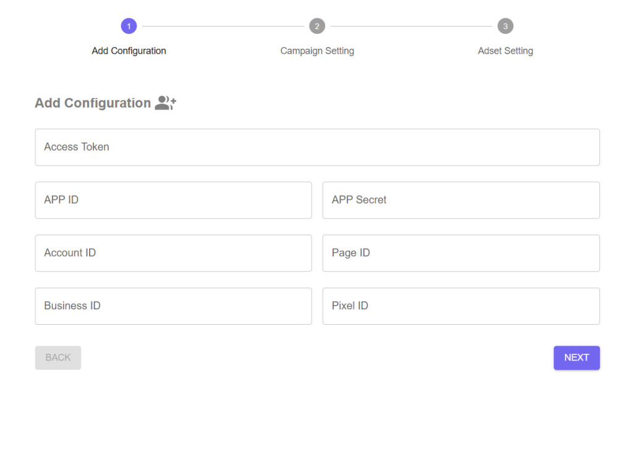
Task: Click the add-user icon beside the heading
Action: [166, 102]
